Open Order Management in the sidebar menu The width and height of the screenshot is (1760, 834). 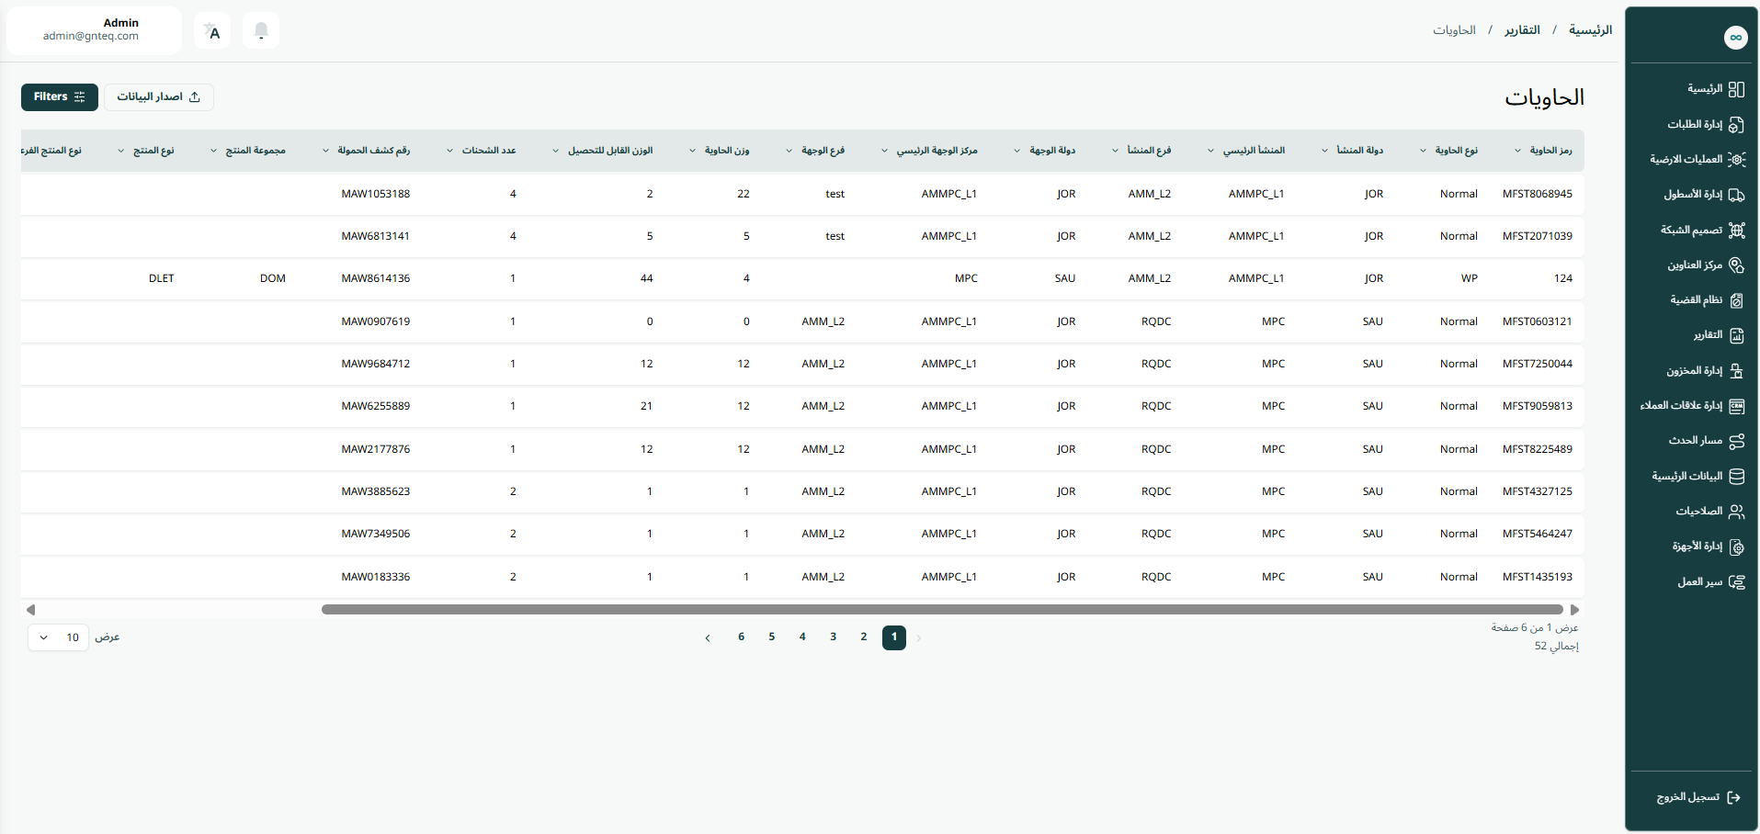point(1696,124)
